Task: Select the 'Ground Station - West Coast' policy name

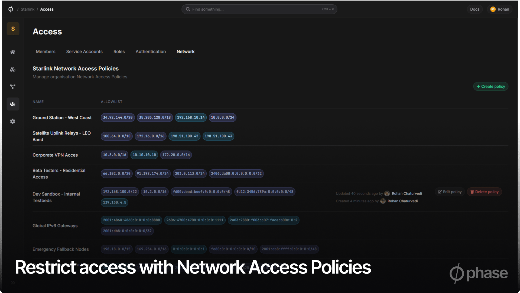Action: (x=62, y=118)
